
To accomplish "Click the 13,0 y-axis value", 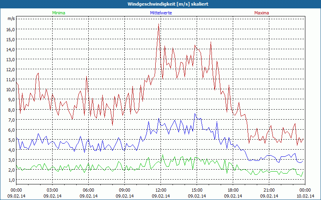I will [11, 59].
